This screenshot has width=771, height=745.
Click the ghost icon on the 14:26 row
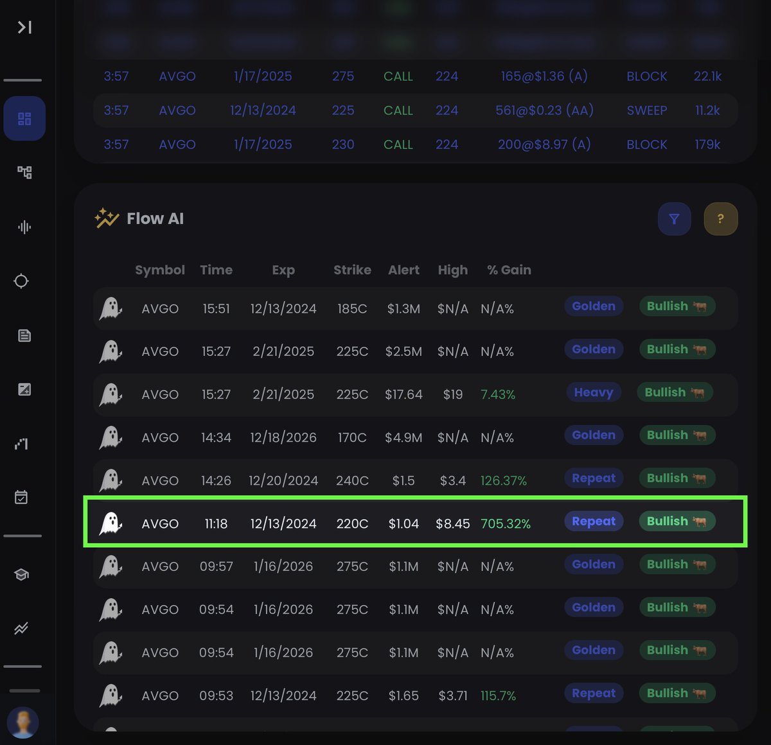[x=111, y=480]
